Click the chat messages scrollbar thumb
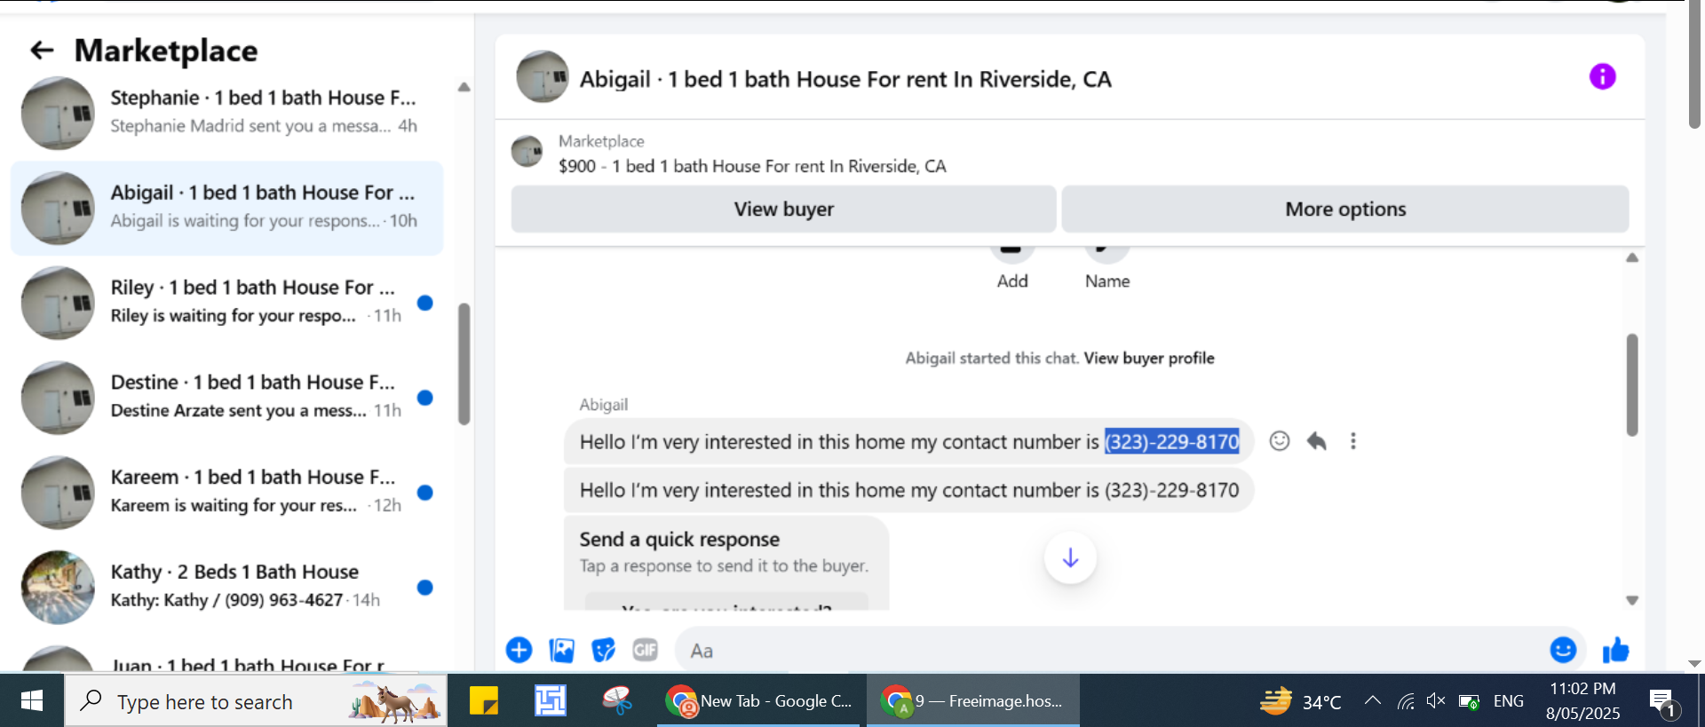This screenshot has height=727, width=1705. click(x=1632, y=385)
